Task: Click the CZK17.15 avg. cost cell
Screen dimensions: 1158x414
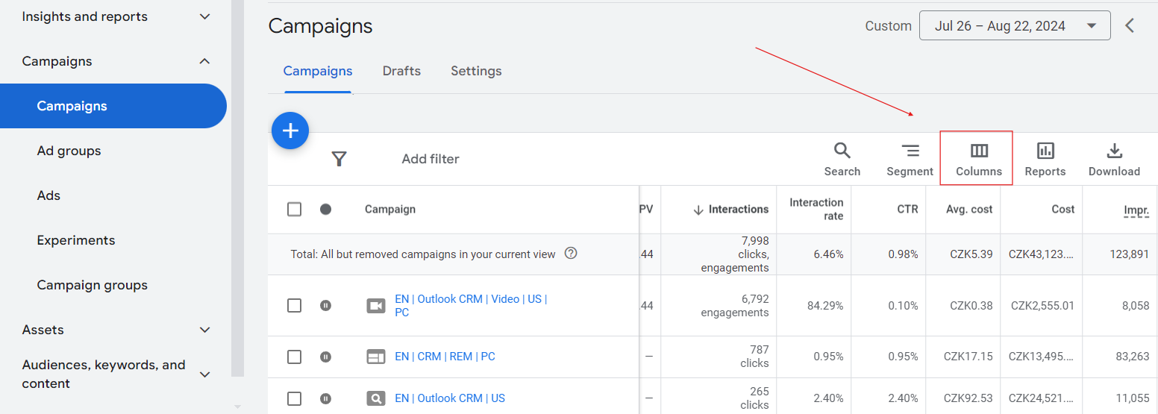Action: [968, 357]
